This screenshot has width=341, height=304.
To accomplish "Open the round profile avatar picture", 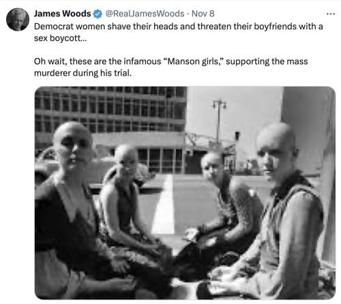I will pyautogui.click(x=18, y=19).
